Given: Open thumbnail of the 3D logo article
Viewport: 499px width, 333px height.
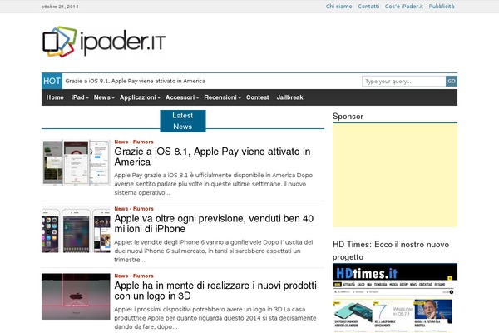Looking at the screenshot, I should 76,296.
